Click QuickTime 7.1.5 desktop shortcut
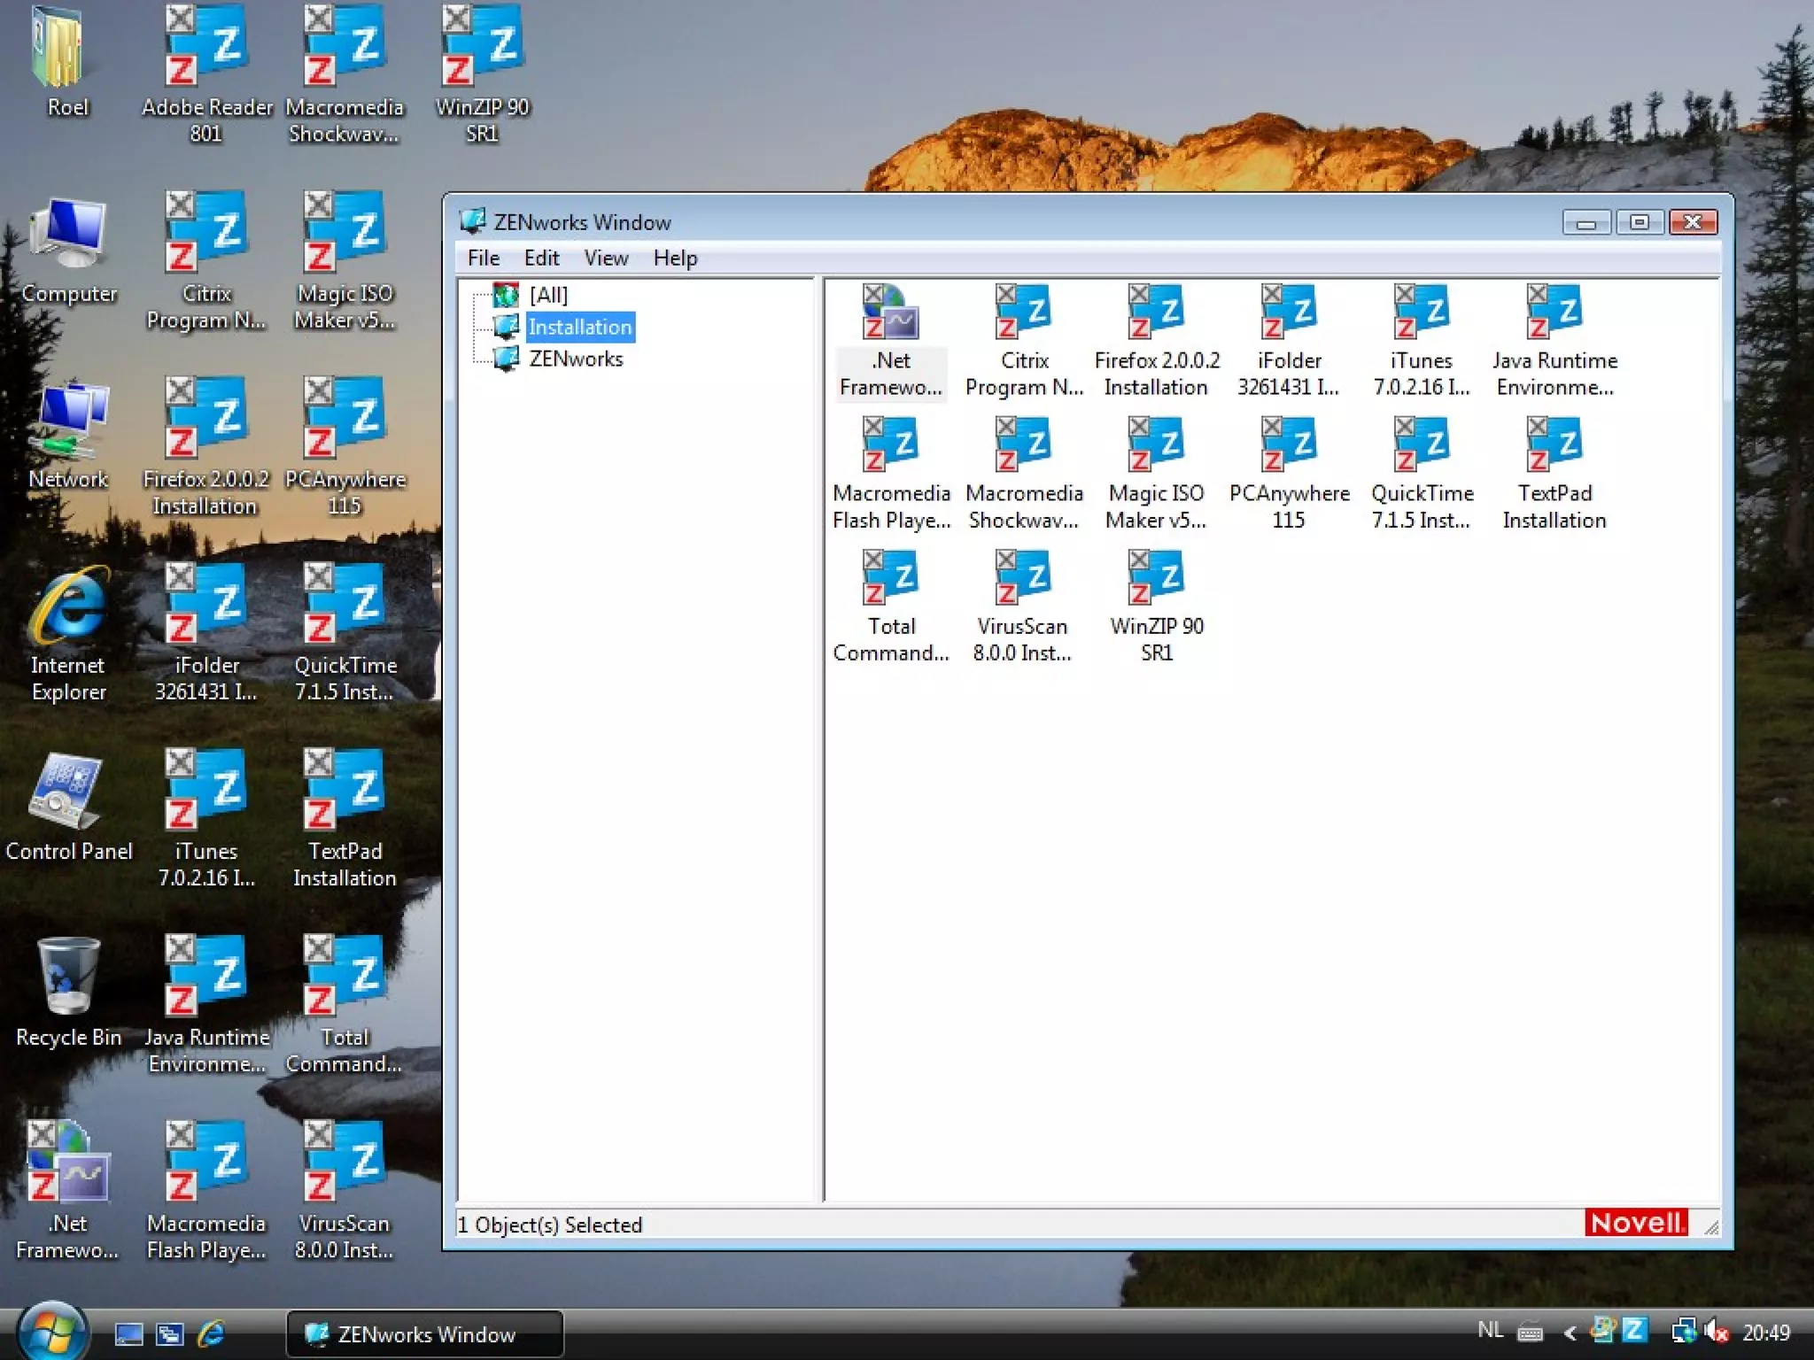The width and height of the screenshot is (1814, 1360). pos(345,633)
